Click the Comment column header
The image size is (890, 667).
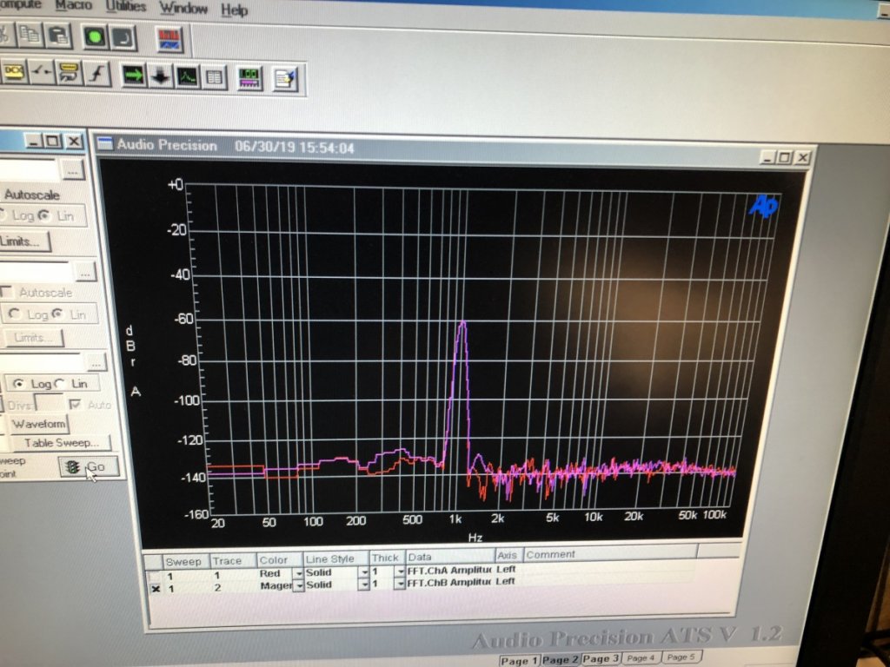(x=610, y=553)
